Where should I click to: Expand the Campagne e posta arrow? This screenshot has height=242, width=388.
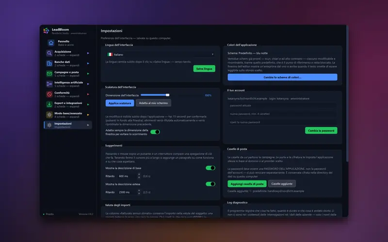click(x=88, y=74)
